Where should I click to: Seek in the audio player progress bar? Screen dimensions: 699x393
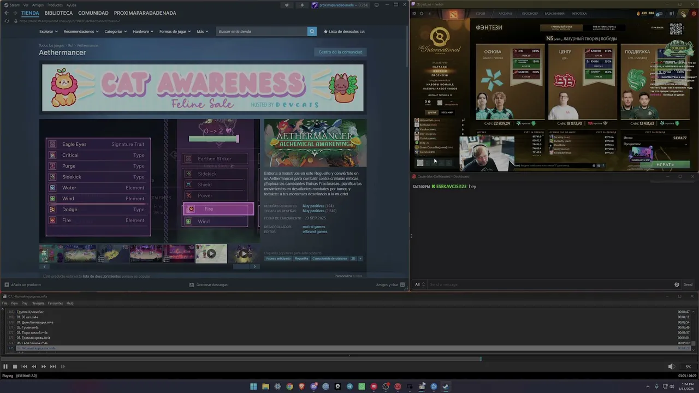349,359
